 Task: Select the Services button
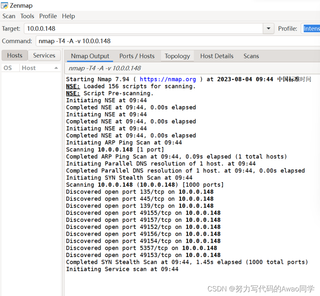click(44, 55)
